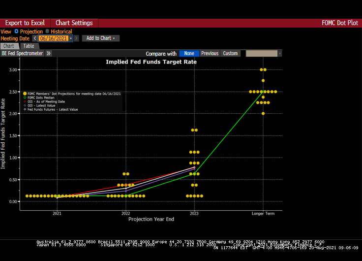Set Compare with to None
Image resolution: width=362 pixels, height=261 pixels.
click(188, 53)
